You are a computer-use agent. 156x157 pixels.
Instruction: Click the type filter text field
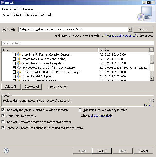(x=78, y=43)
